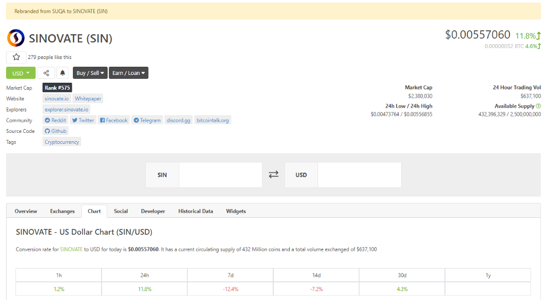This screenshot has height=300, width=552.
Task: Open the USD currency dropdown
Action: [21, 73]
